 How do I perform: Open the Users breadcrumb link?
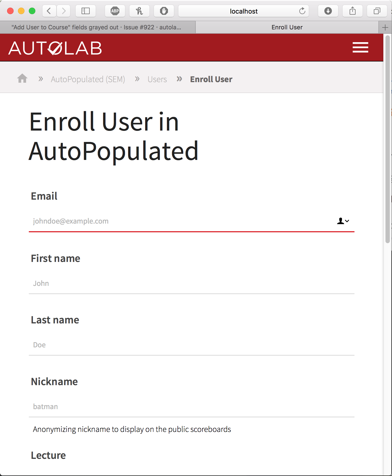(157, 79)
